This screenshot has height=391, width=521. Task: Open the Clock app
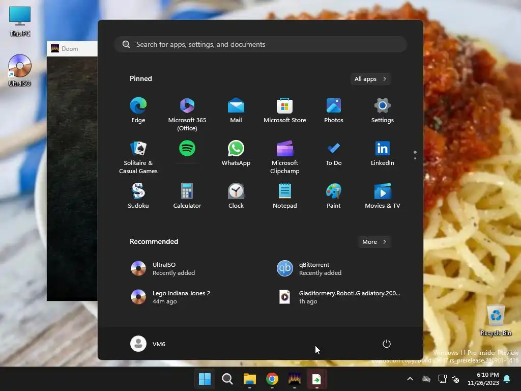pos(236,196)
